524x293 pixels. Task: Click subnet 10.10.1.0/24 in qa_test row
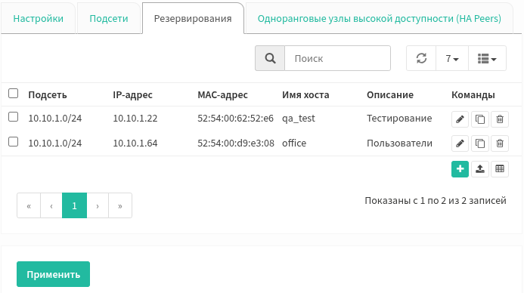pyautogui.click(x=54, y=119)
